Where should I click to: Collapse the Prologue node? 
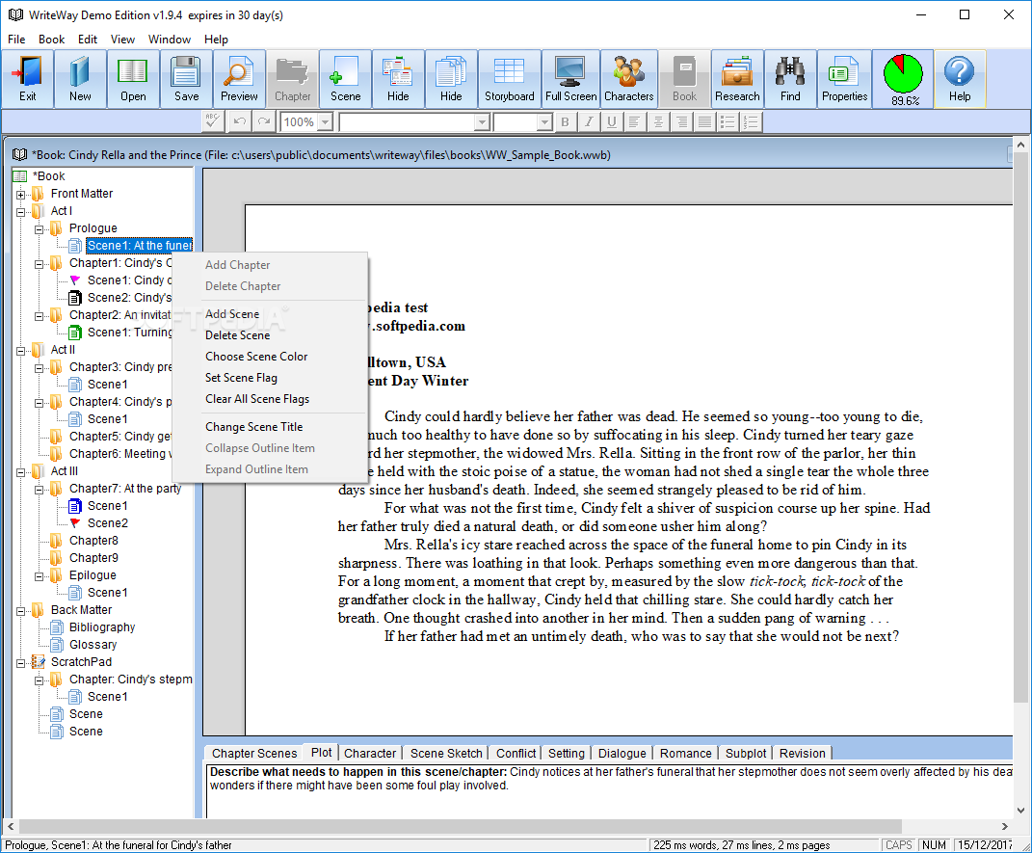click(x=40, y=229)
